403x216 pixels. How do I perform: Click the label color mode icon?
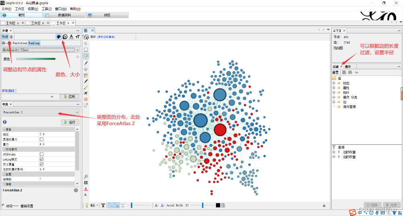pos(162,205)
